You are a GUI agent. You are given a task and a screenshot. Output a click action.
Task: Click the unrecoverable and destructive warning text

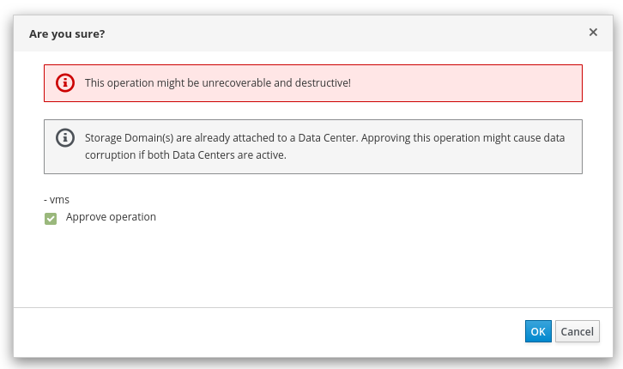[x=217, y=83]
